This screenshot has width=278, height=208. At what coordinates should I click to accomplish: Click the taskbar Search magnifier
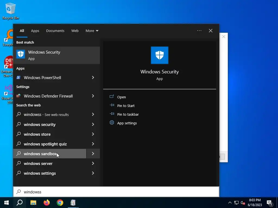pos(20,203)
